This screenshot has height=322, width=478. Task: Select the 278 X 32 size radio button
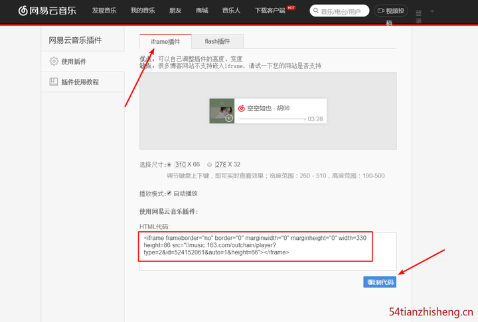pos(209,165)
